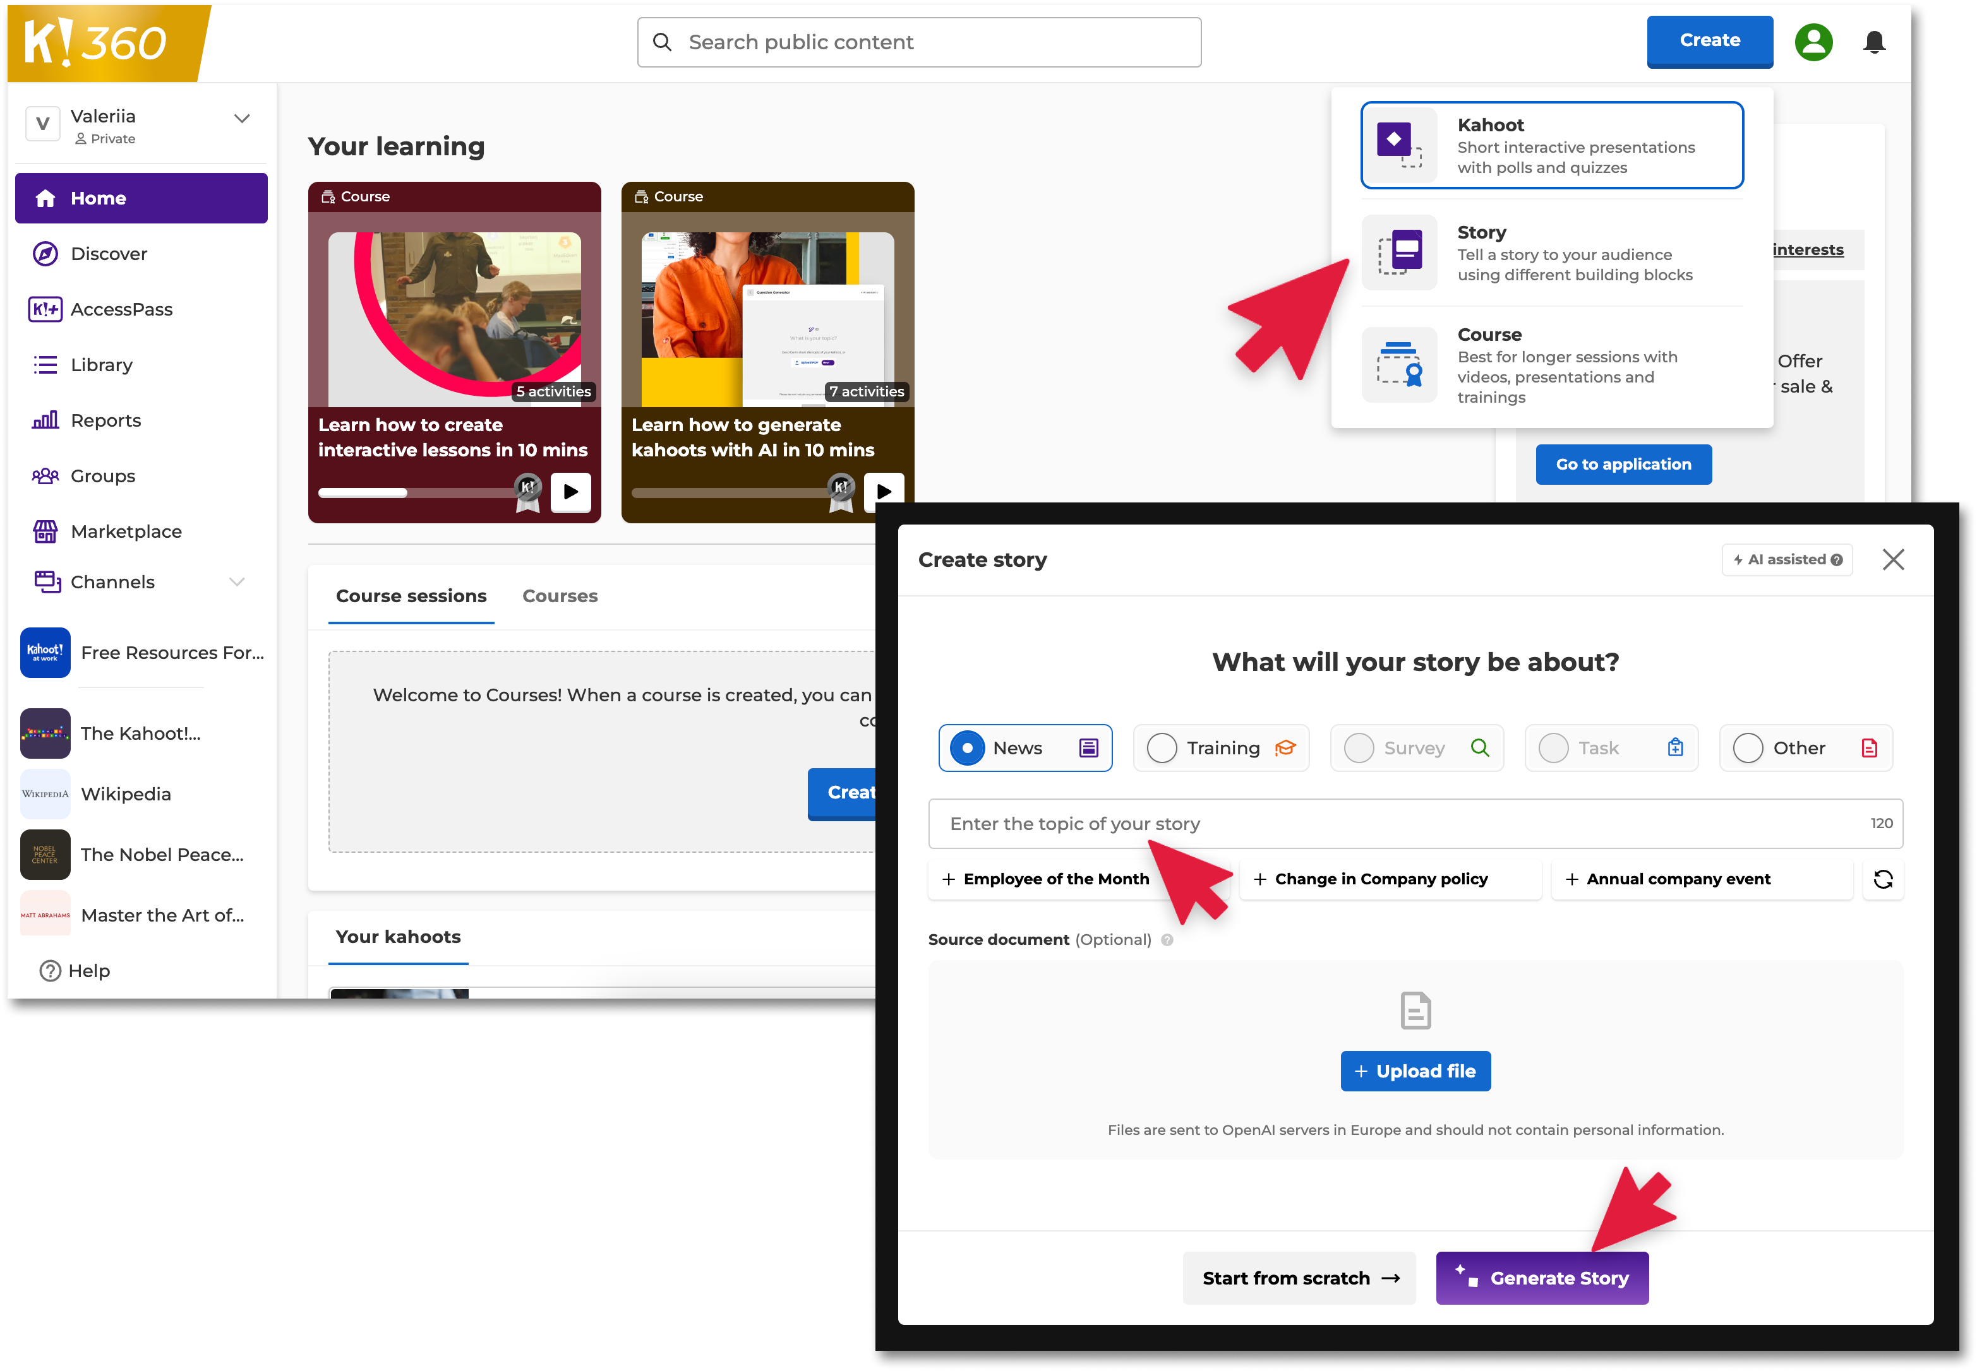Click generate kahoots course progress bar

(731, 492)
